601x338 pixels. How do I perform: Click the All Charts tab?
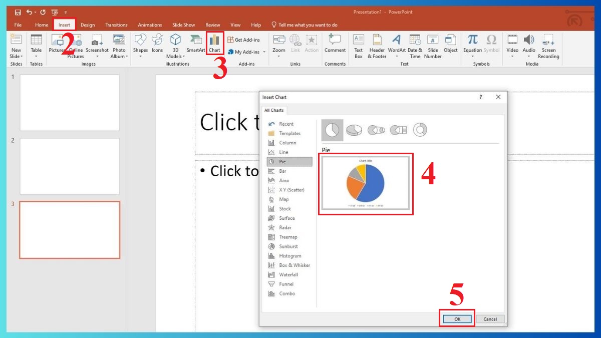[x=274, y=110]
